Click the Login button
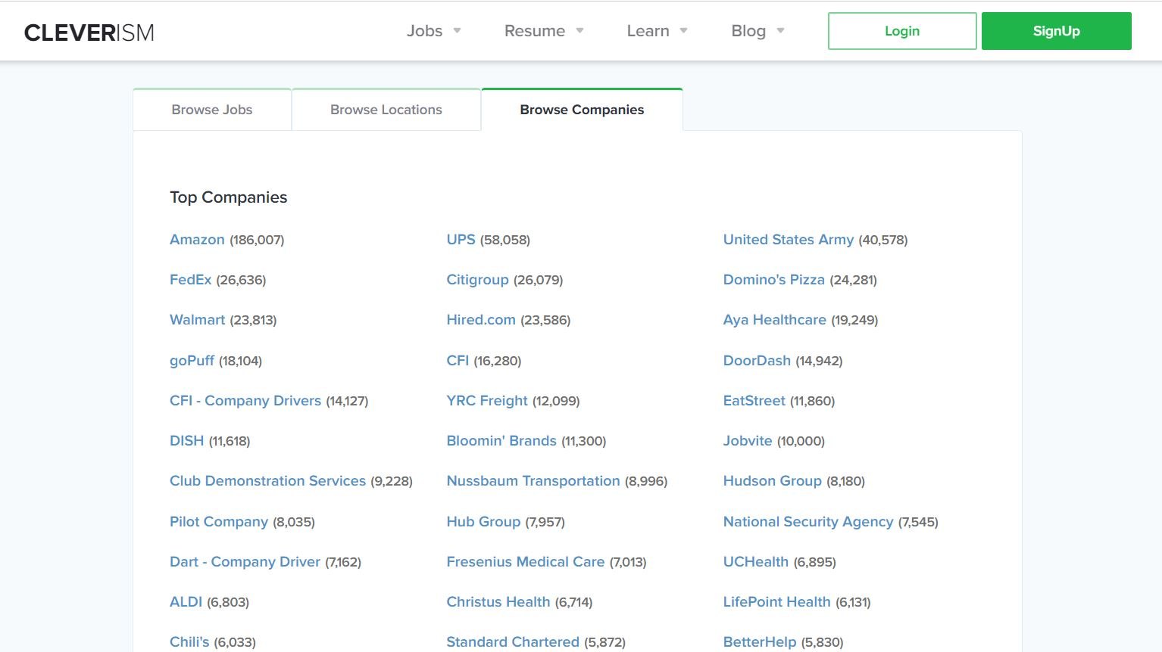Screen dimensions: 1162x652 click(902, 31)
